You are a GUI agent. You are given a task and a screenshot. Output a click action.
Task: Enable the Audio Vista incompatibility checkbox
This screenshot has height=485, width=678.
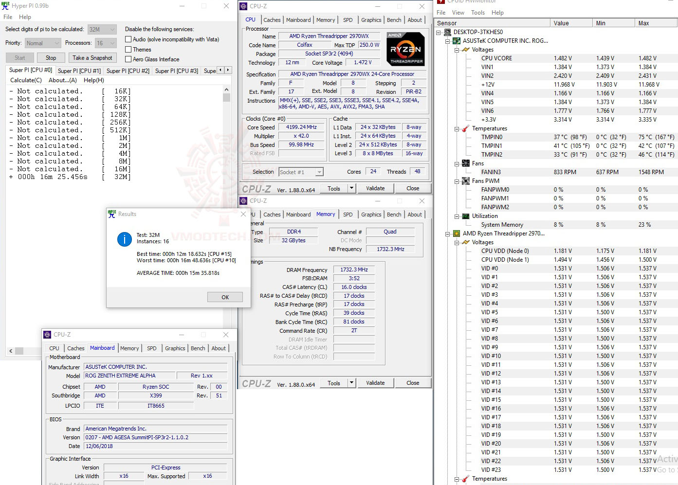[129, 39]
